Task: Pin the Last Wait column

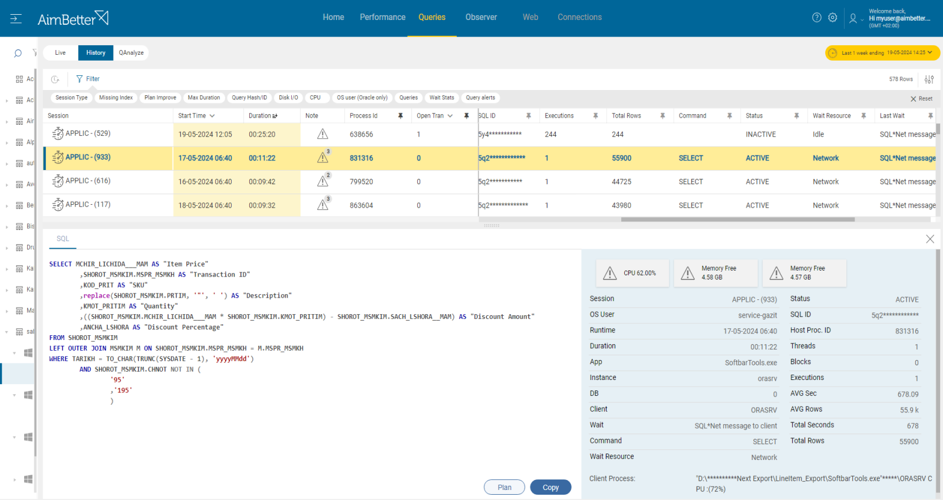Action: (931, 116)
